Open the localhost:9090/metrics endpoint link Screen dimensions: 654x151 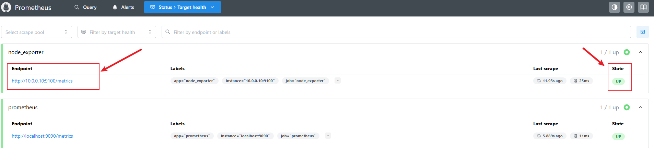point(42,136)
